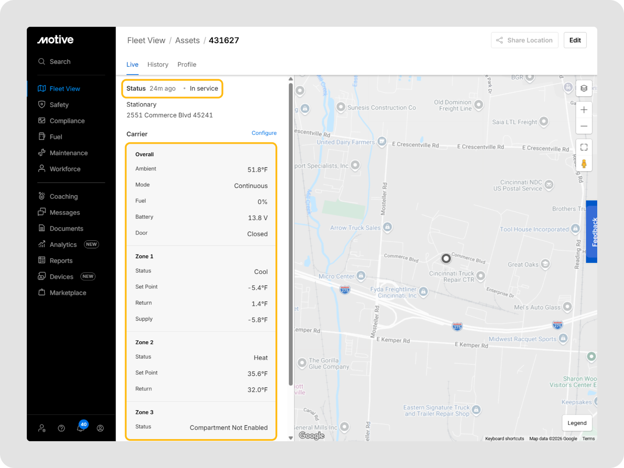The image size is (624, 468).
Task: Open the Profile tab
Action: 186,65
